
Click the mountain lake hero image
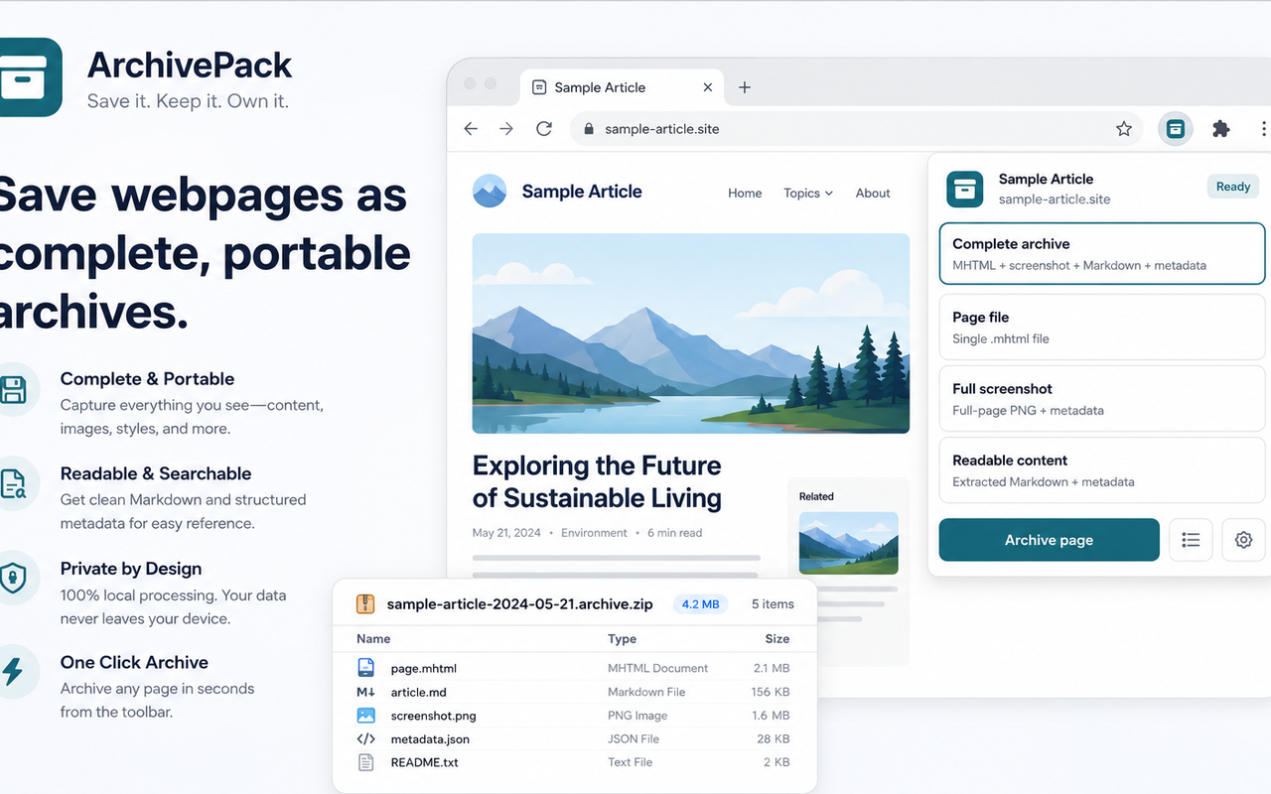(x=690, y=333)
